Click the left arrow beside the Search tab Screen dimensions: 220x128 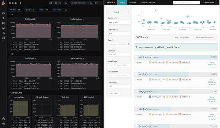(x=110, y=12)
